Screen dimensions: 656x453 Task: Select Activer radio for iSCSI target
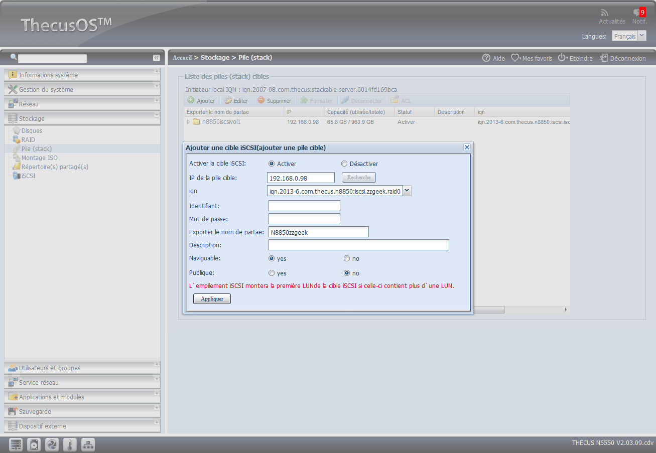point(272,164)
